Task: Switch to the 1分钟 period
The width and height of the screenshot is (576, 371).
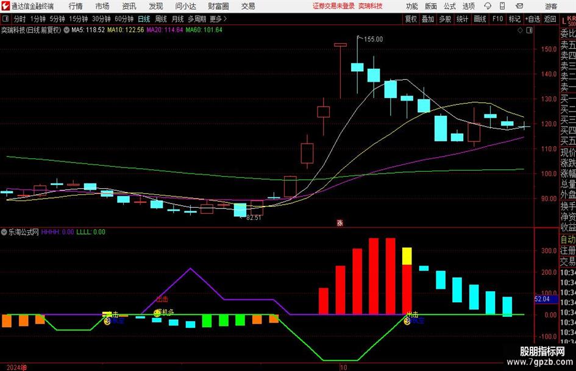Action: coord(37,19)
